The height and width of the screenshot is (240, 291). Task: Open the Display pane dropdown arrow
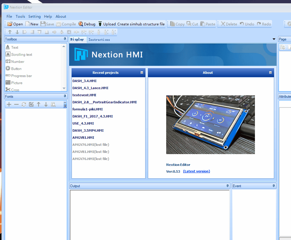(274, 39)
